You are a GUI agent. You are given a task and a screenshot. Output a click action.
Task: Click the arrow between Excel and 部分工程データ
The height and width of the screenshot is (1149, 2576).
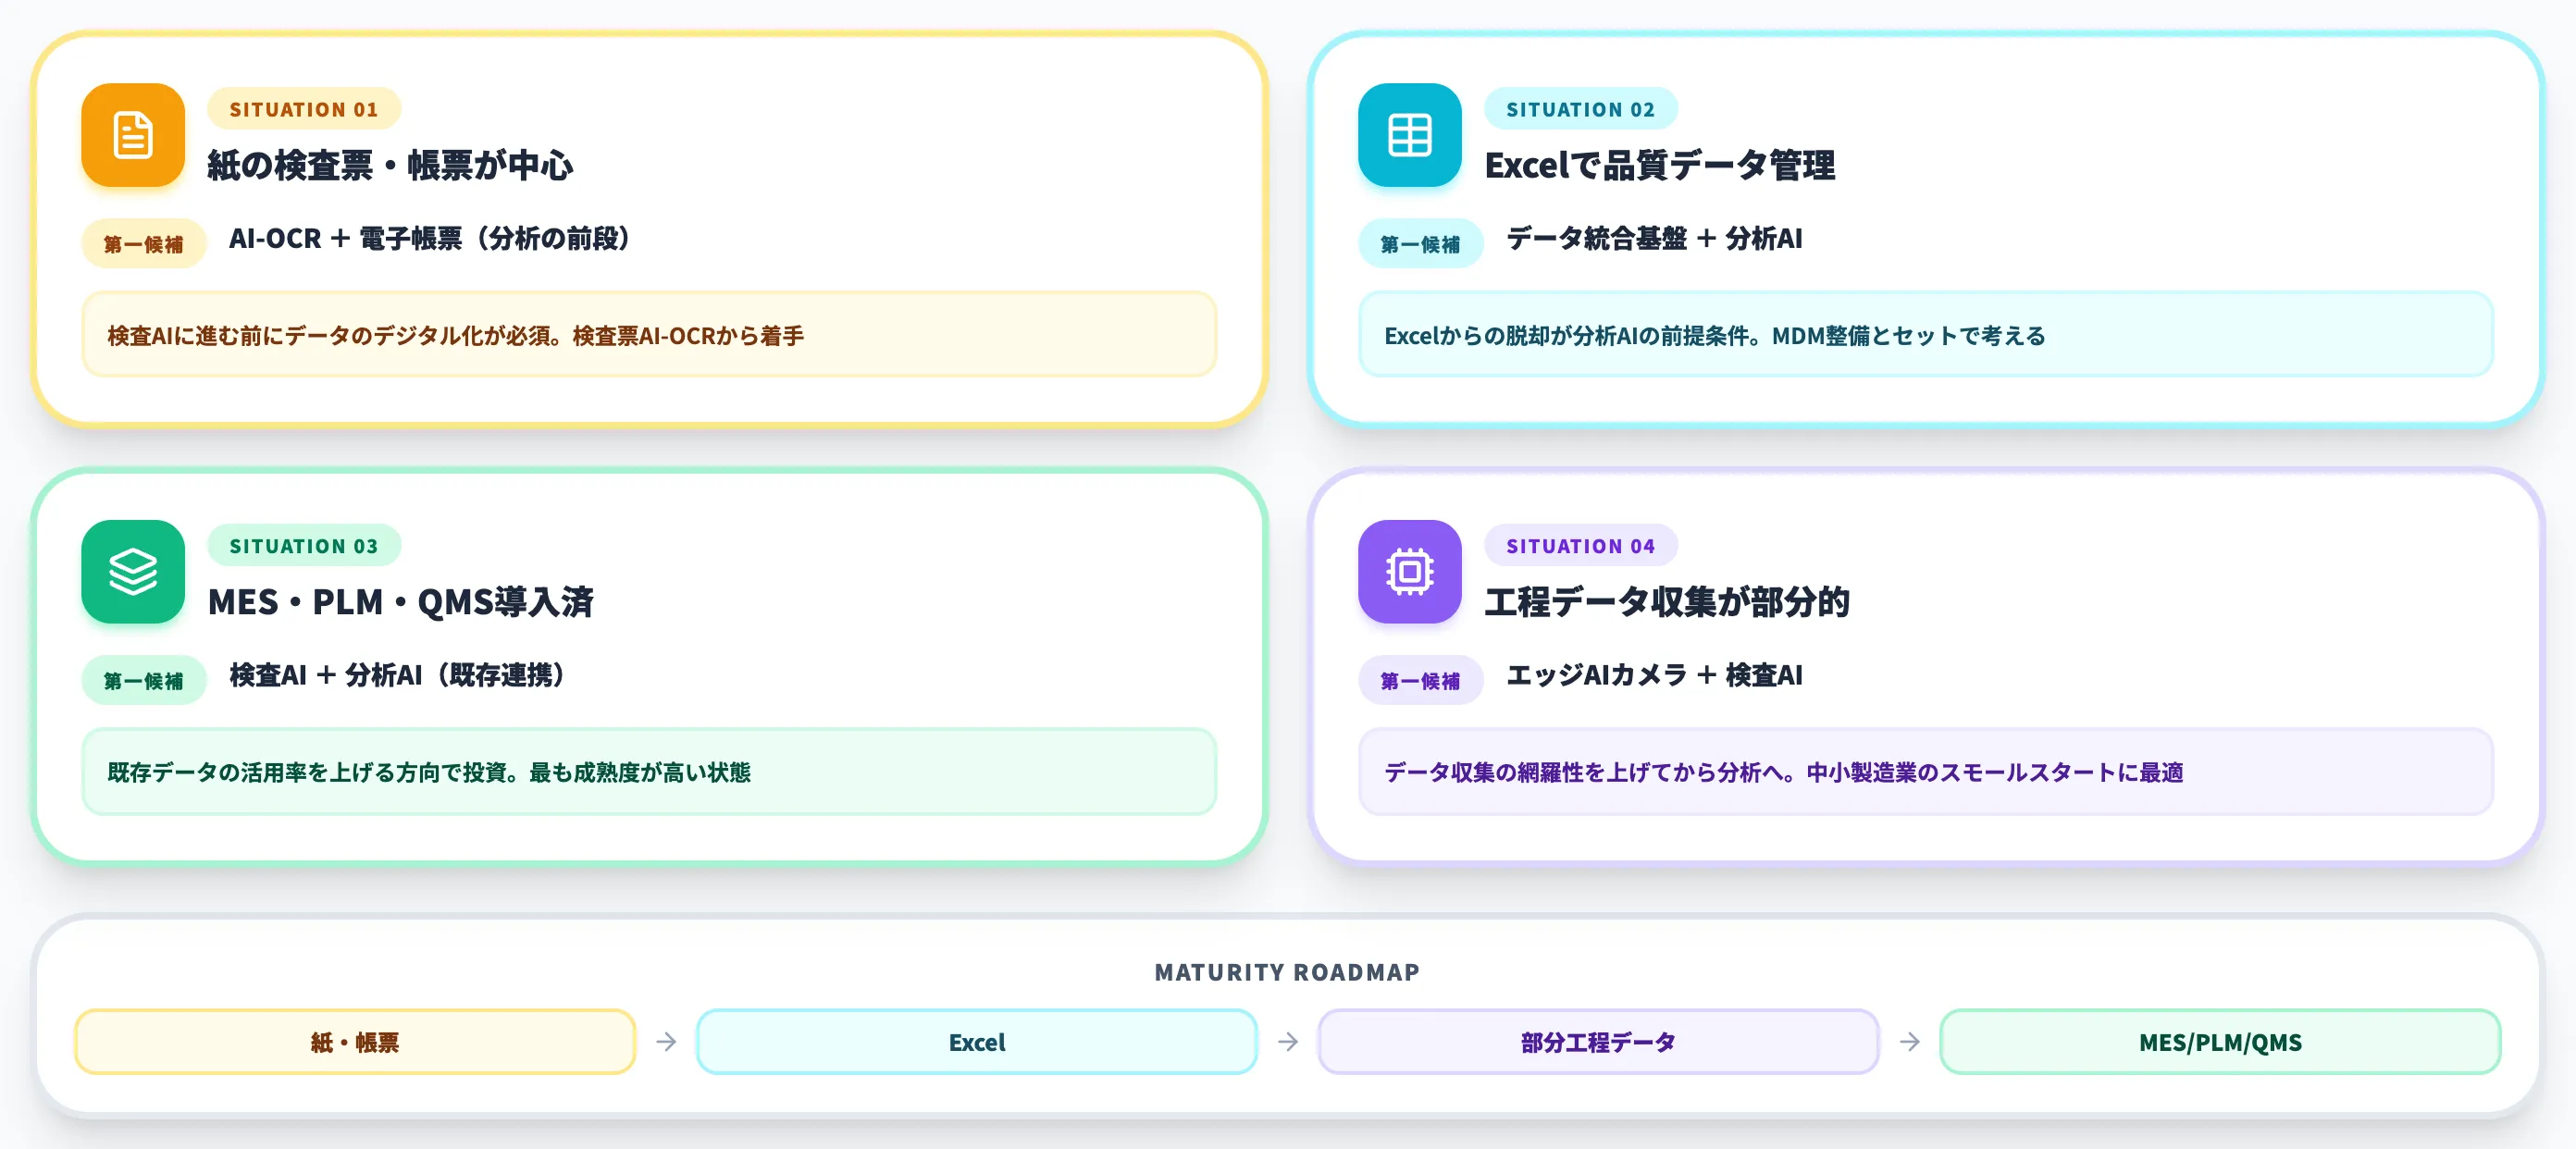coord(1288,1042)
